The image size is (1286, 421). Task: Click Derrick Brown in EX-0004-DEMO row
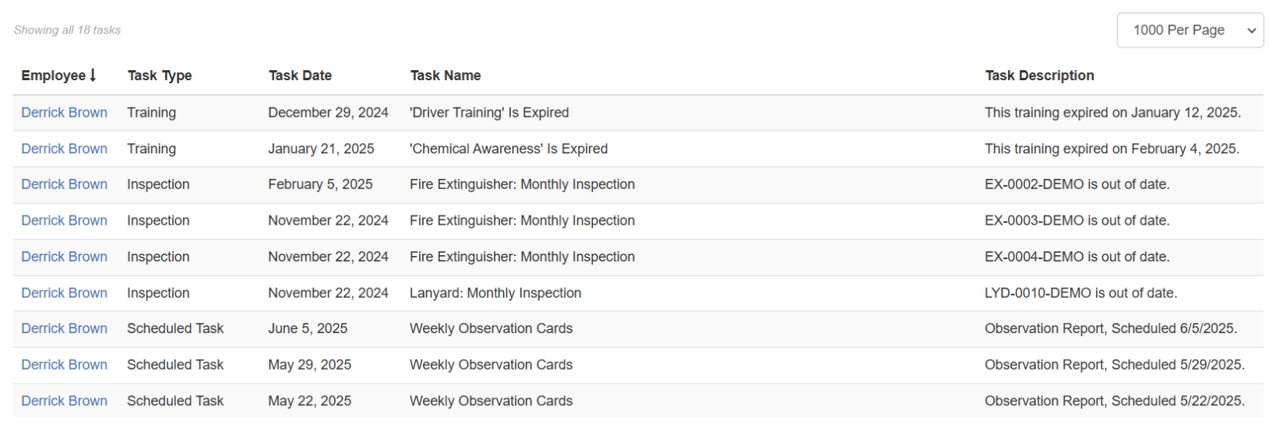coord(64,257)
